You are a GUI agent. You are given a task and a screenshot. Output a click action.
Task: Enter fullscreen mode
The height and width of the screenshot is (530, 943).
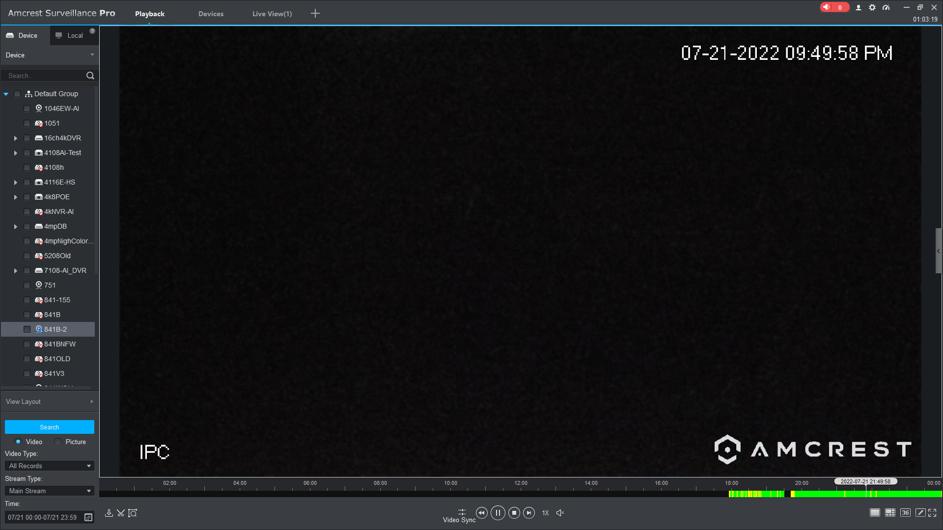point(932,513)
